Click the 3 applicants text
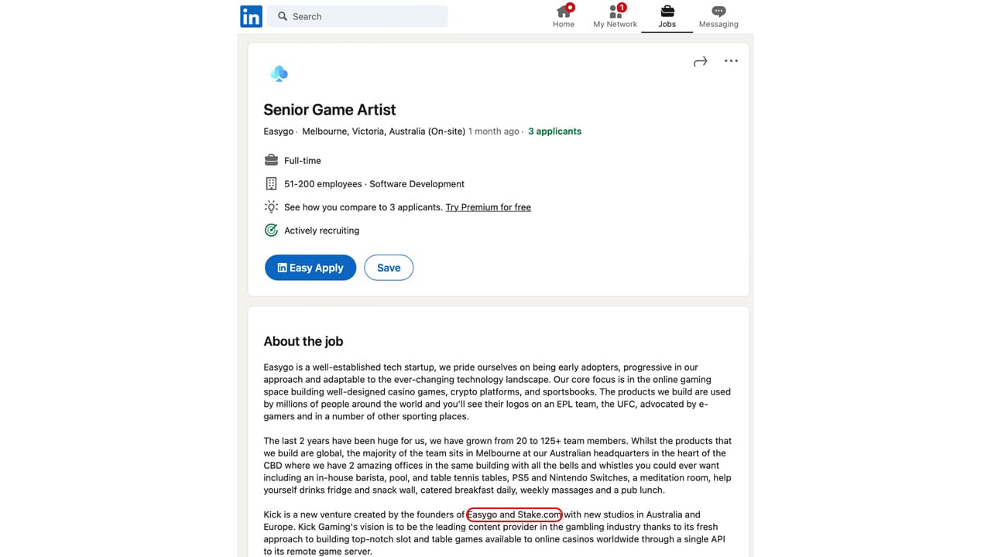Viewport: 991px width, 557px height. pos(554,132)
